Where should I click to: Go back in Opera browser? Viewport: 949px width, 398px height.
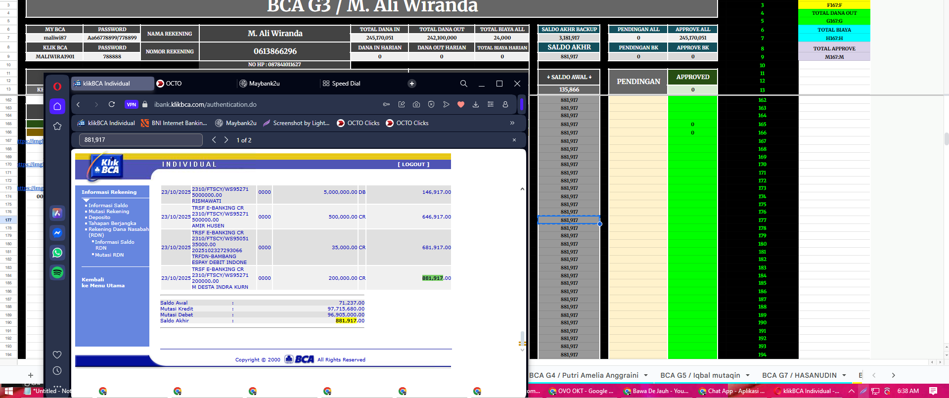point(79,104)
